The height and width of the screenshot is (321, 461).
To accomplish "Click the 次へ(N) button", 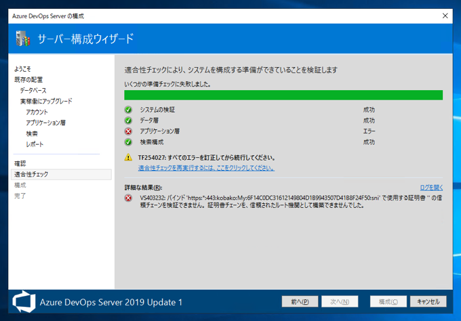I will point(340,301).
